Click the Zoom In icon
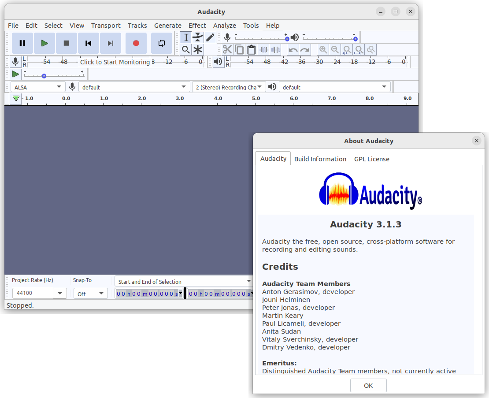Image resolution: width=489 pixels, height=398 pixels. [x=323, y=50]
